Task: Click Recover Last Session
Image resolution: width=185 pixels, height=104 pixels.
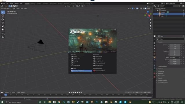Action: click(x=82, y=71)
